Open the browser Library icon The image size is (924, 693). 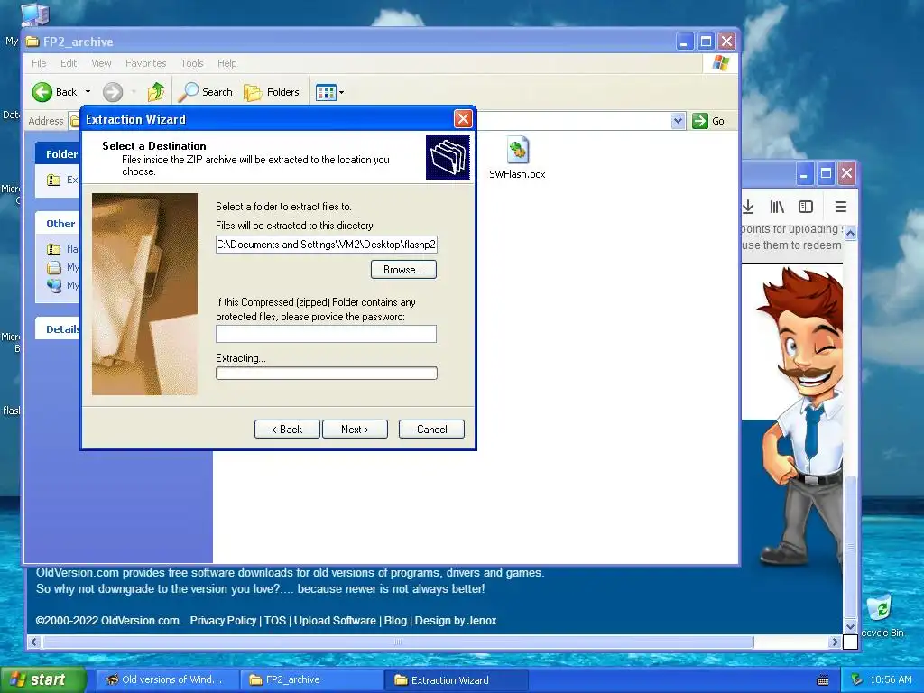777,207
